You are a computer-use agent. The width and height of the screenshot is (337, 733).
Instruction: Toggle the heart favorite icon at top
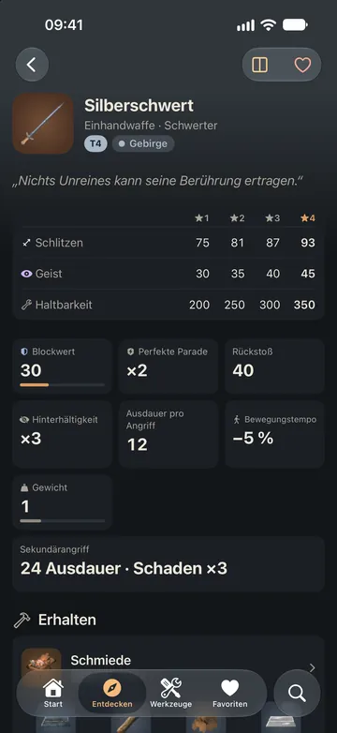point(302,65)
